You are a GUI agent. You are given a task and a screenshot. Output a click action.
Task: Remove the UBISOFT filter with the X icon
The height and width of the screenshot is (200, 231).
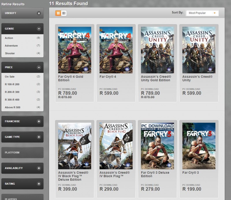click(x=39, y=13)
